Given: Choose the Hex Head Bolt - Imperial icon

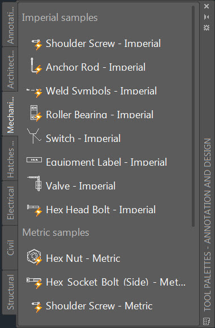Looking at the screenshot, I should pyautogui.click(x=35, y=210).
